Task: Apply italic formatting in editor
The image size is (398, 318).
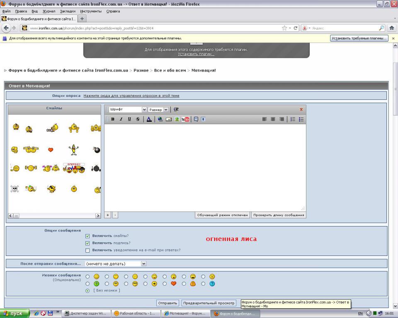Action: 121,119
